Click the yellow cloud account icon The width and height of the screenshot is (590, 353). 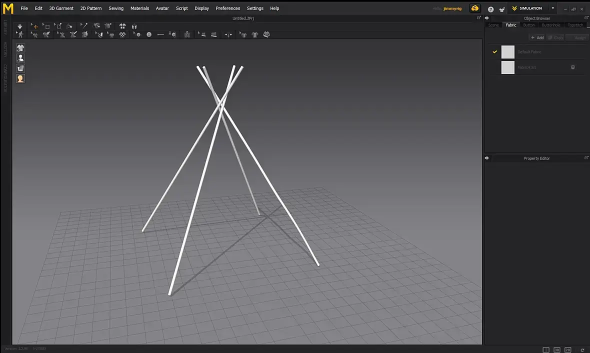(x=475, y=8)
